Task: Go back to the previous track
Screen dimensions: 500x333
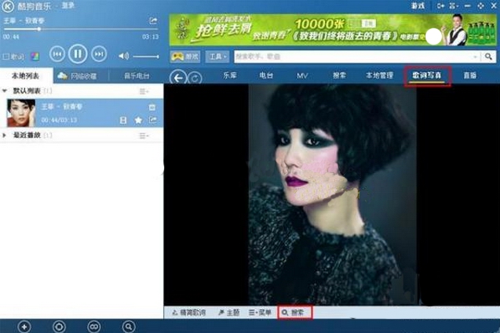Action: pyautogui.click(x=57, y=54)
